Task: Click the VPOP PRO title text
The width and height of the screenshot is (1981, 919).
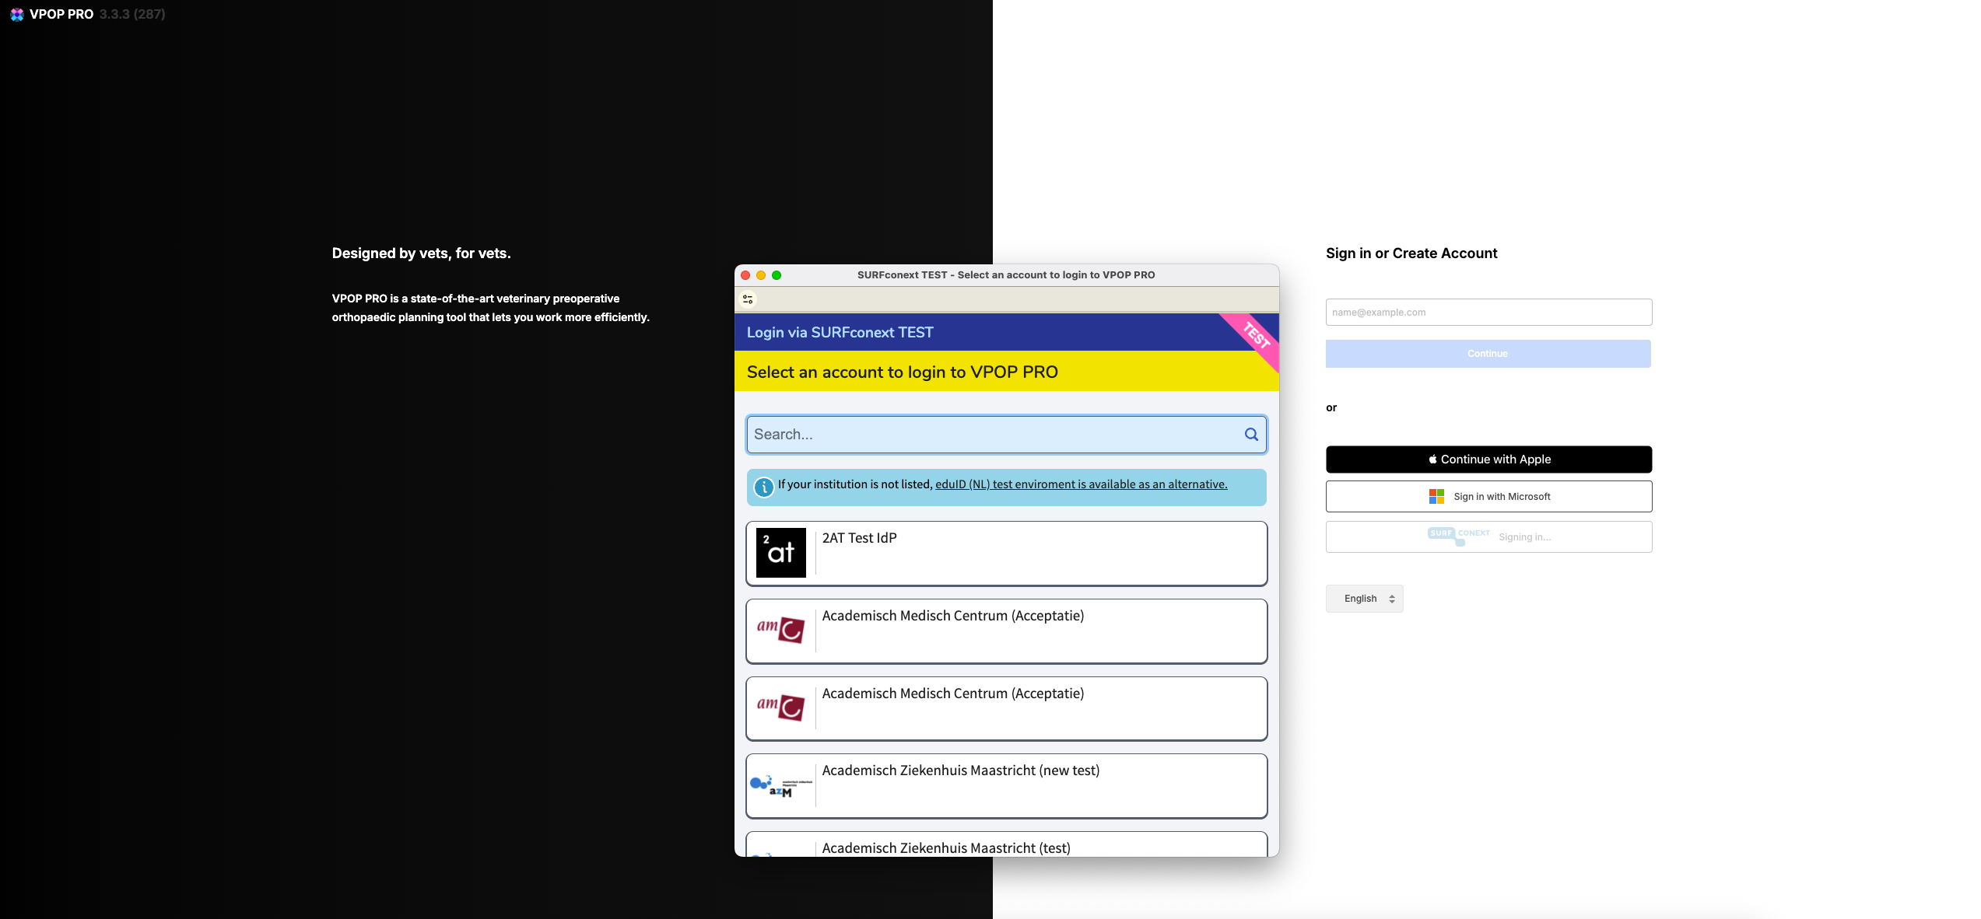Action: pos(61,14)
